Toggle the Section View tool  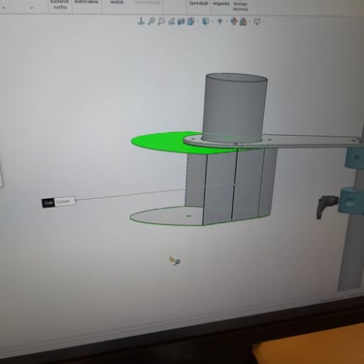pyautogui.click(x=181, y=21)
